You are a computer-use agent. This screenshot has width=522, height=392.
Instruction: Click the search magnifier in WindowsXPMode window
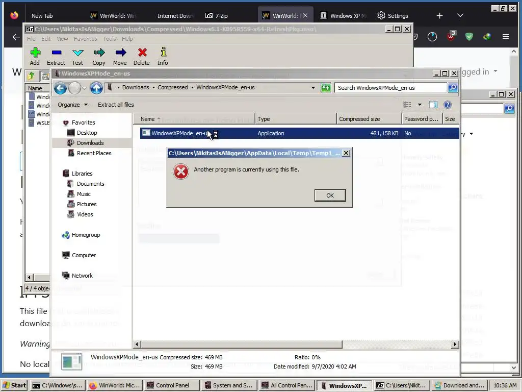coord(453,88)
